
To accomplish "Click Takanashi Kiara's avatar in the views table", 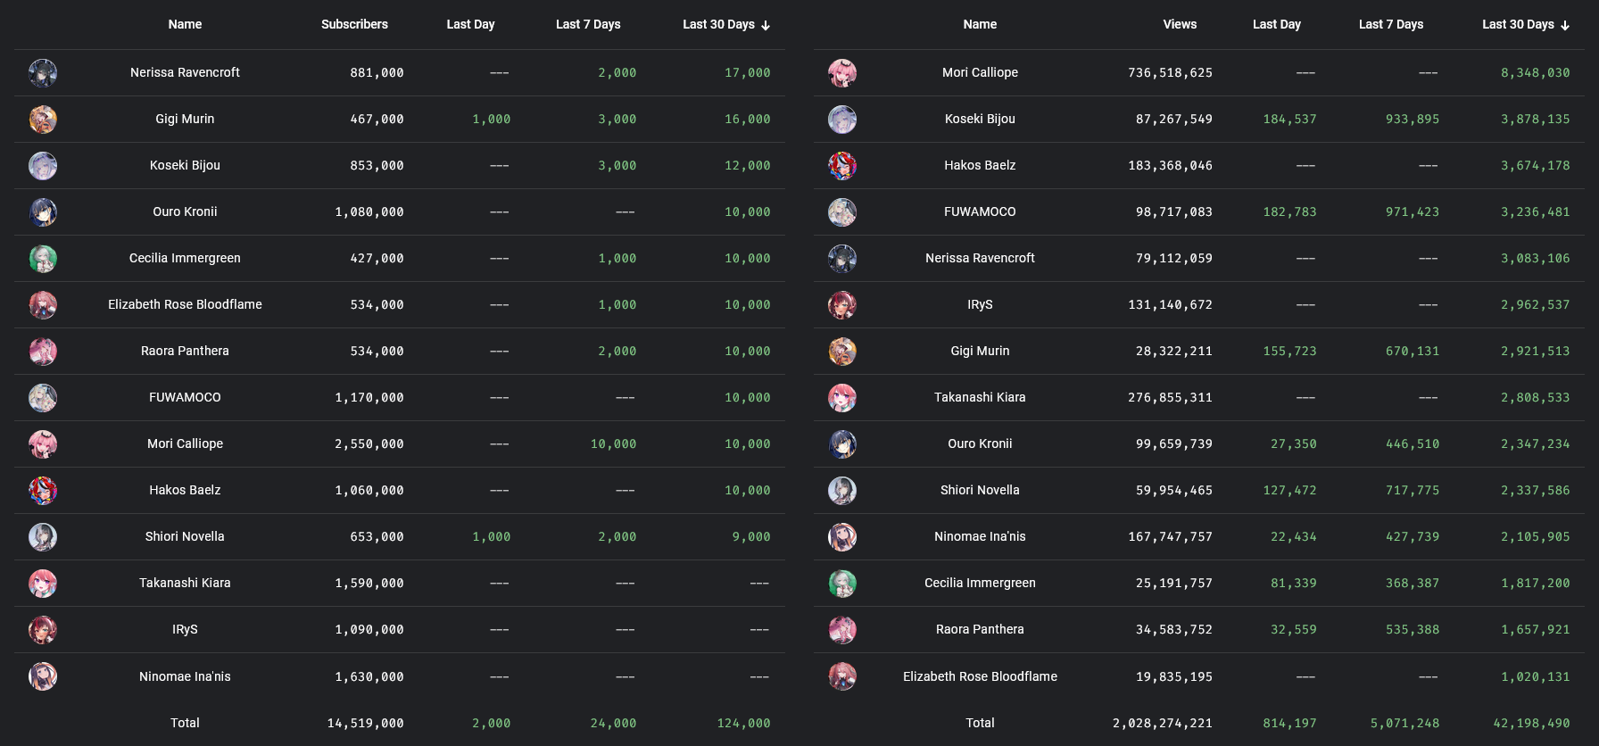I will coord(842,397).
